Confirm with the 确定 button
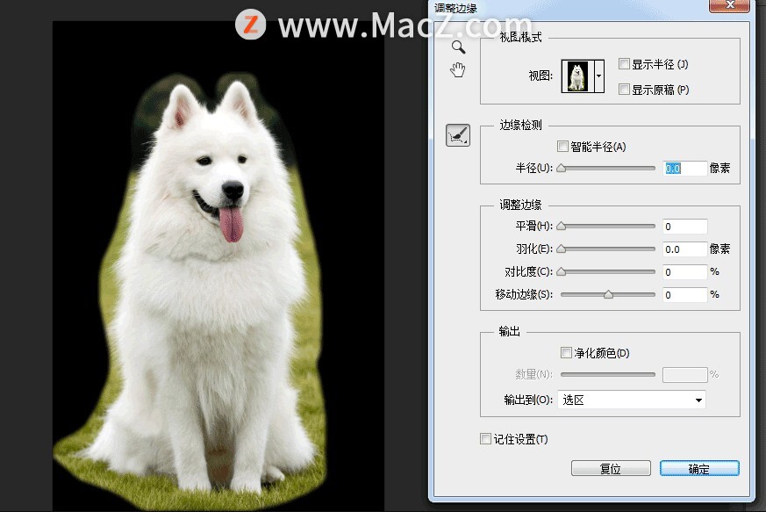Viewport: 766px width, 512px height. 699,468
